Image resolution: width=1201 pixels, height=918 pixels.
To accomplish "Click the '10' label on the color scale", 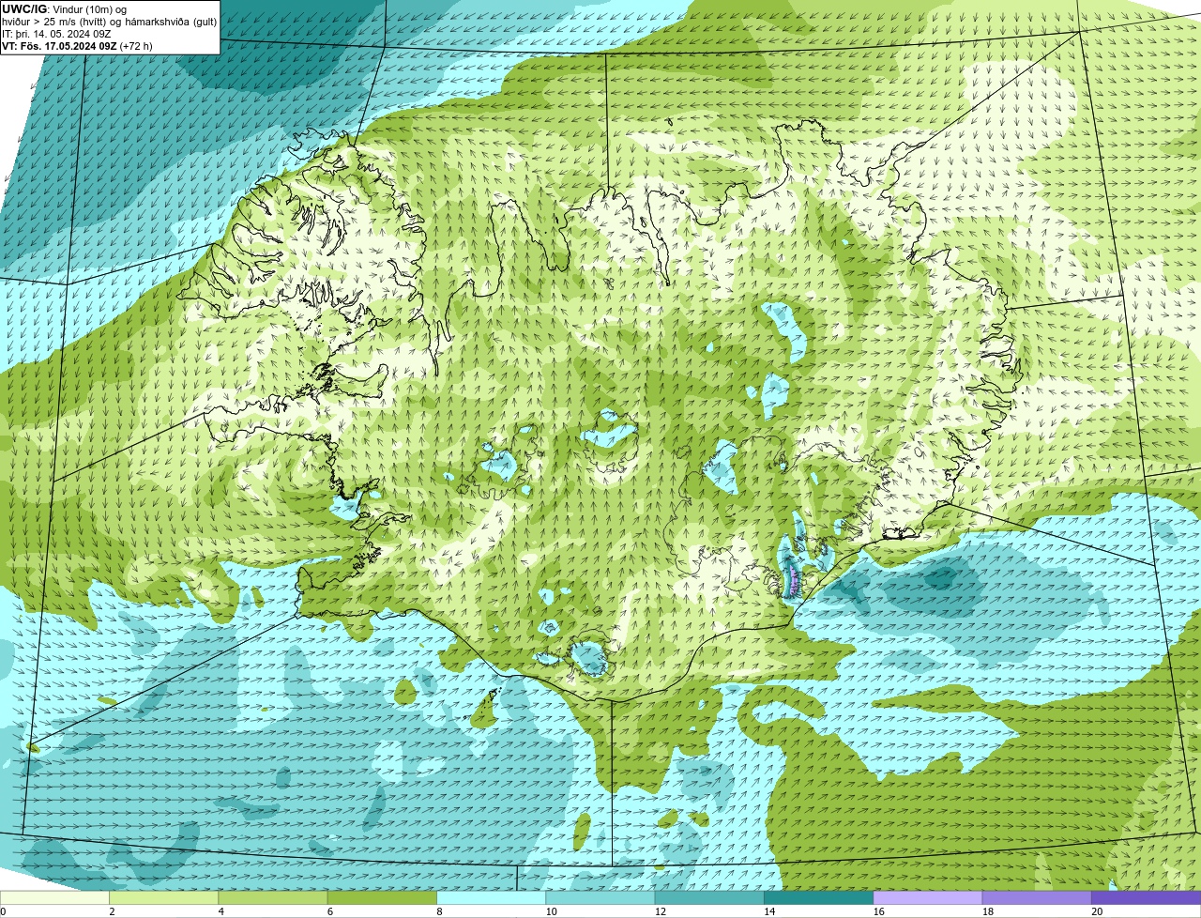I will (551, 911).
